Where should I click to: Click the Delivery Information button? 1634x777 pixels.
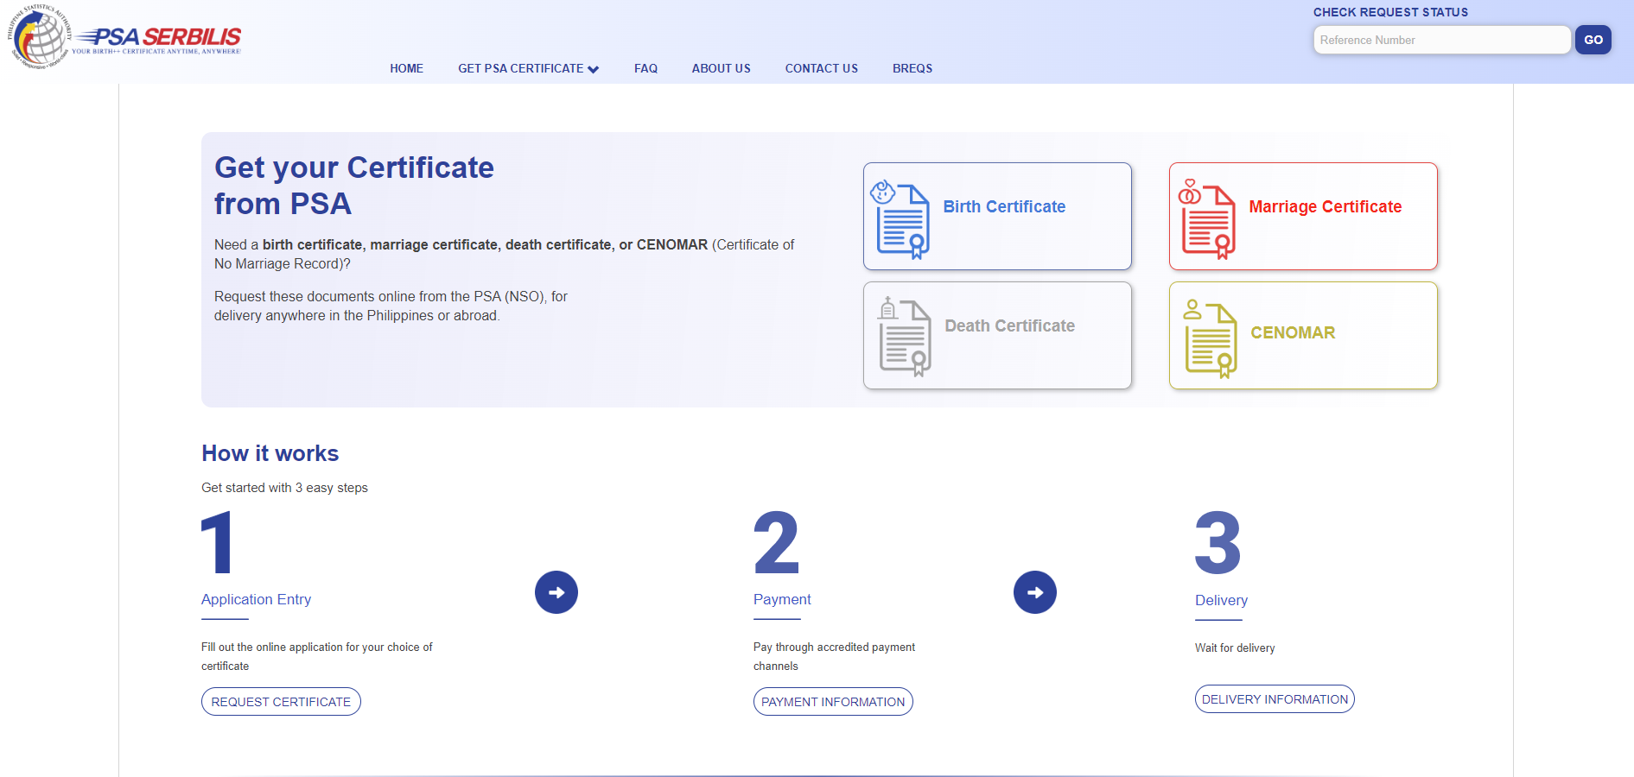pyautogui.click(x=1275, y=699)
